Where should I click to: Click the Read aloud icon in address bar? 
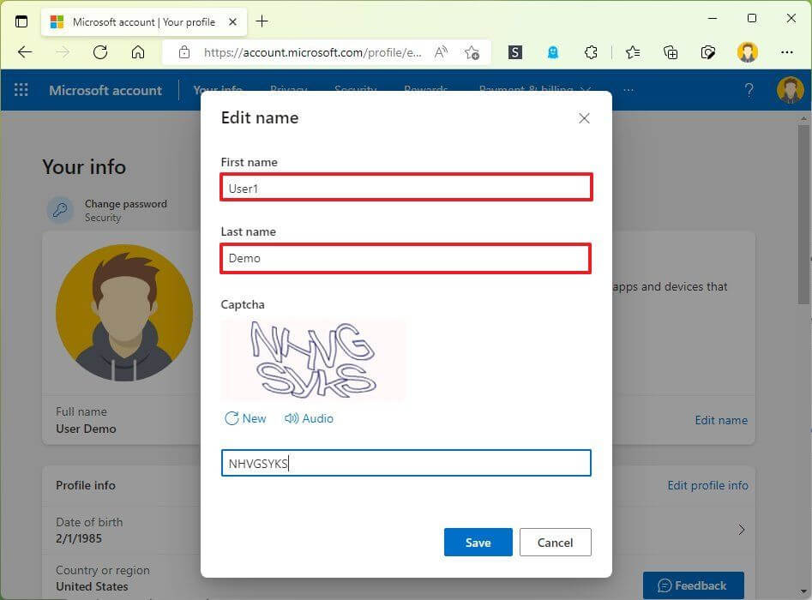pyautogui.click(x=441, y=52)
